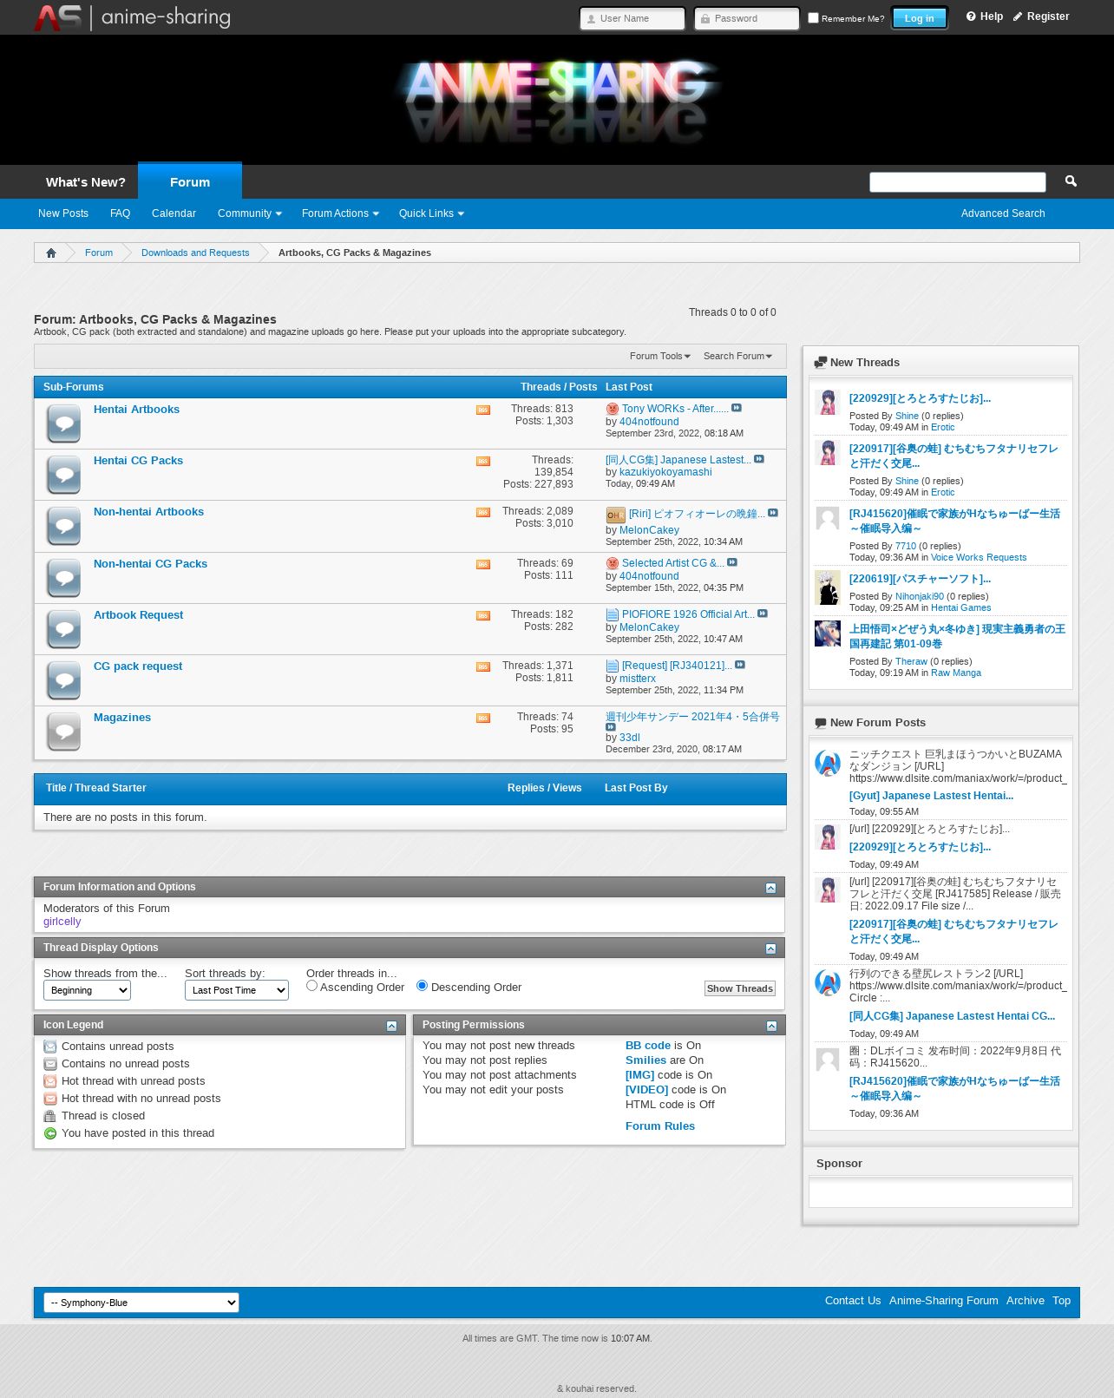Open Help via question mark icon

pyautogui.click(x=971, y=16)
